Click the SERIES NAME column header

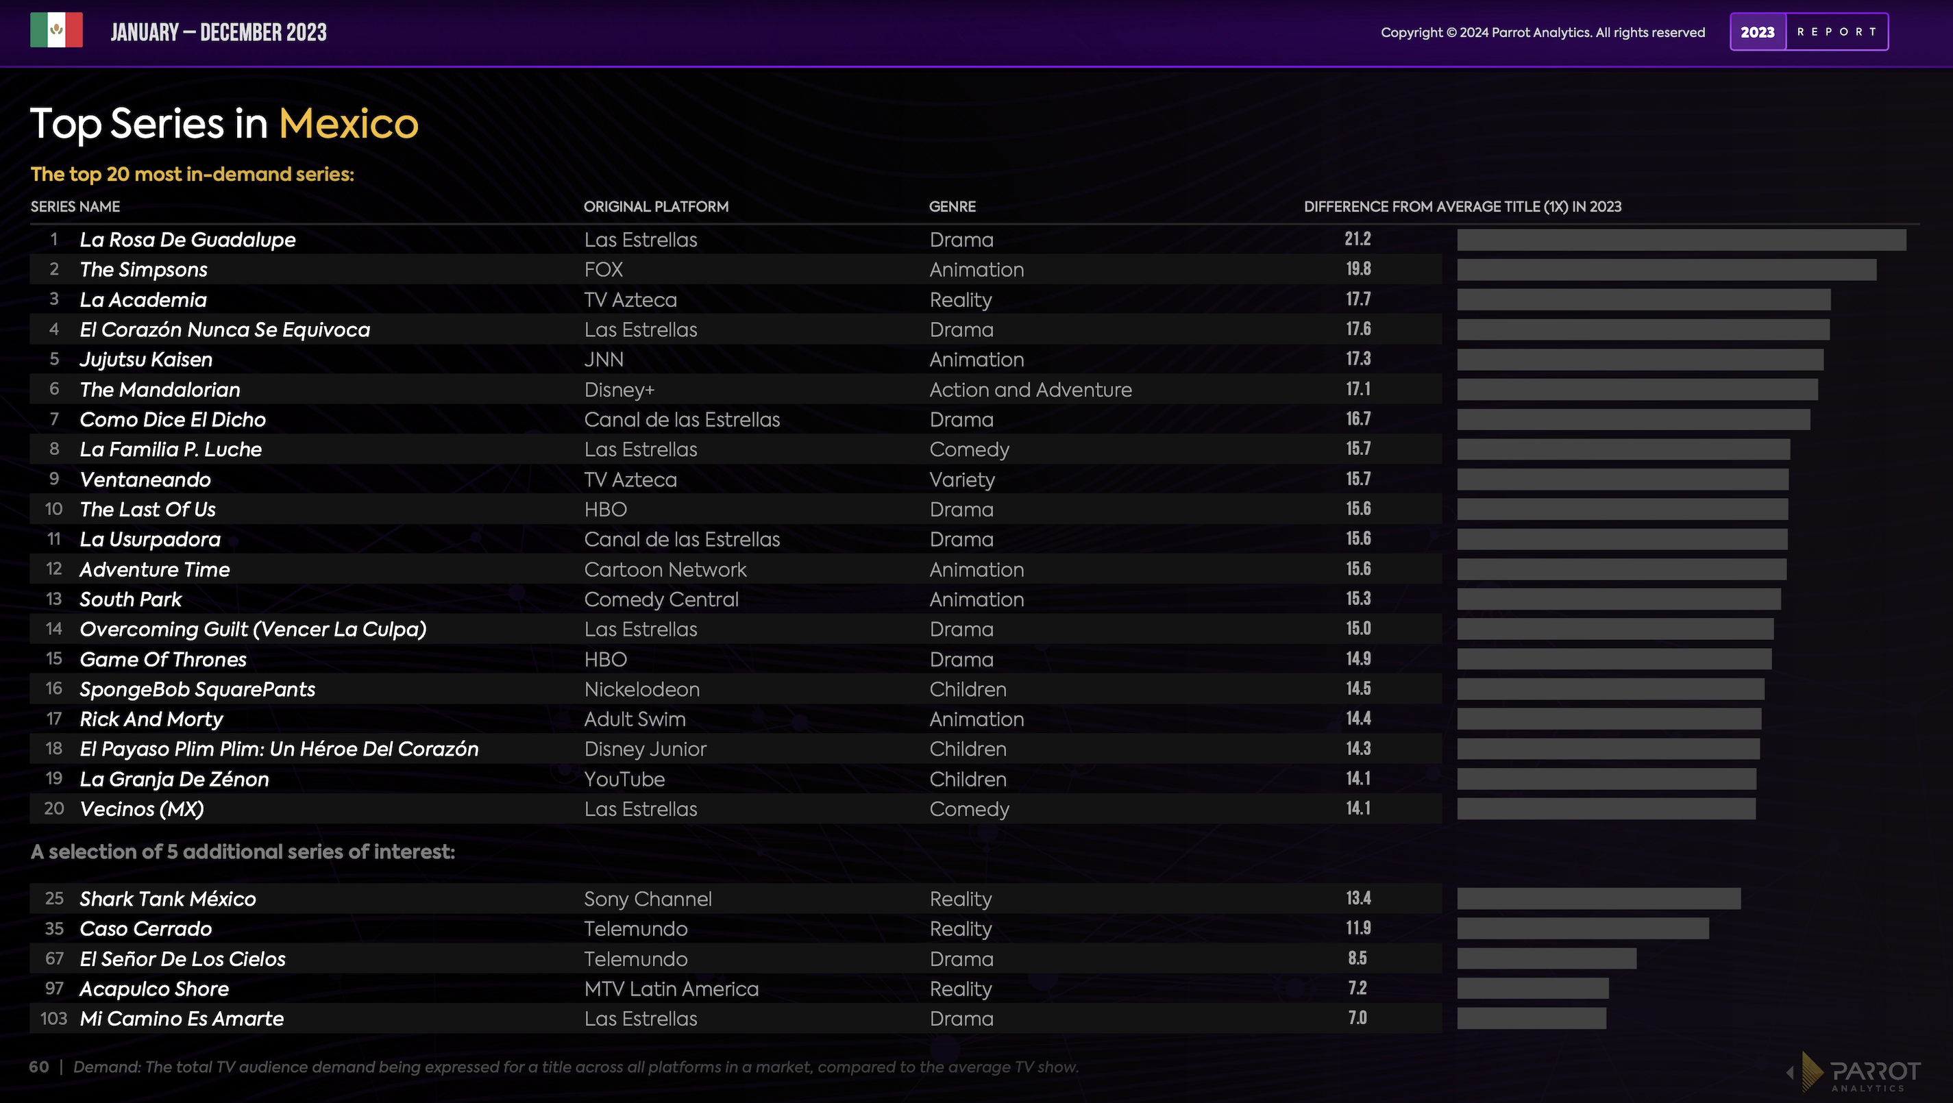pos(75,206)
